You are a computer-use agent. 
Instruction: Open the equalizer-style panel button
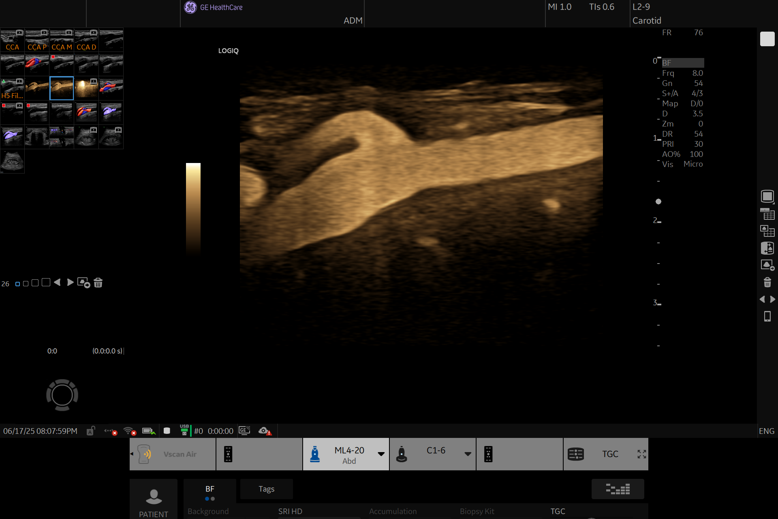618,489
